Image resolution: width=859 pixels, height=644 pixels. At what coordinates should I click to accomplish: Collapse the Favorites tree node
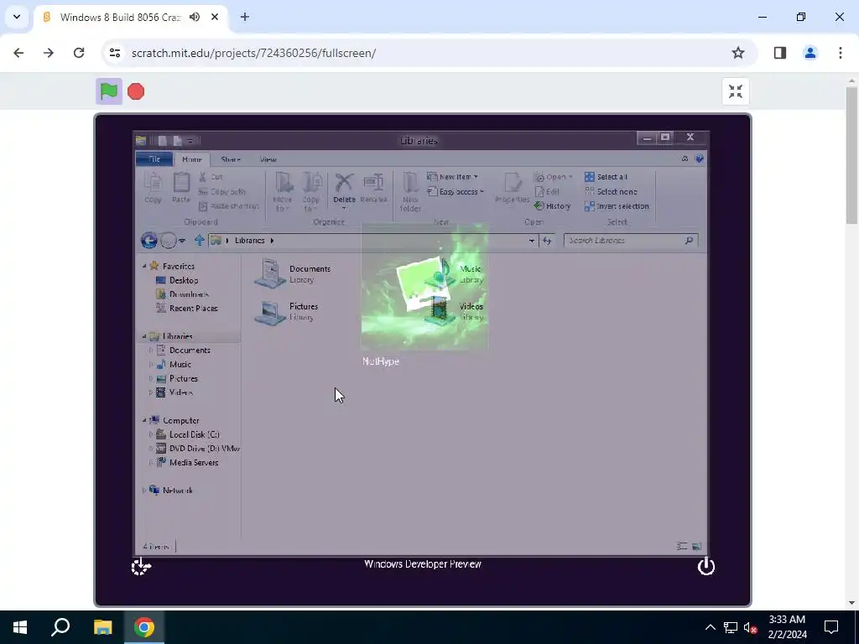click(x=144, y=266)
